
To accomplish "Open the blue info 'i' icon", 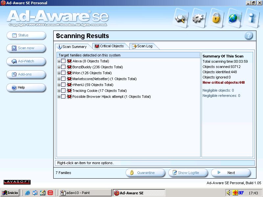I will [252, 18].
